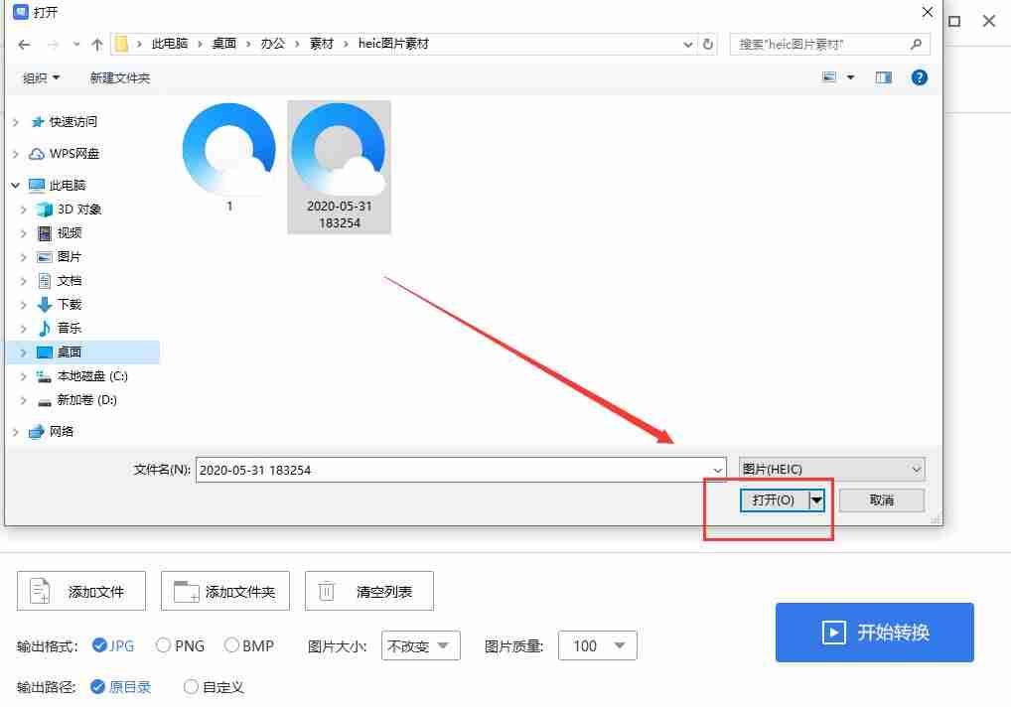Image resolution: width=1011 pixels, height=707 pixels.
Task: Open the 组织 menu
Action: pos(42,78)
